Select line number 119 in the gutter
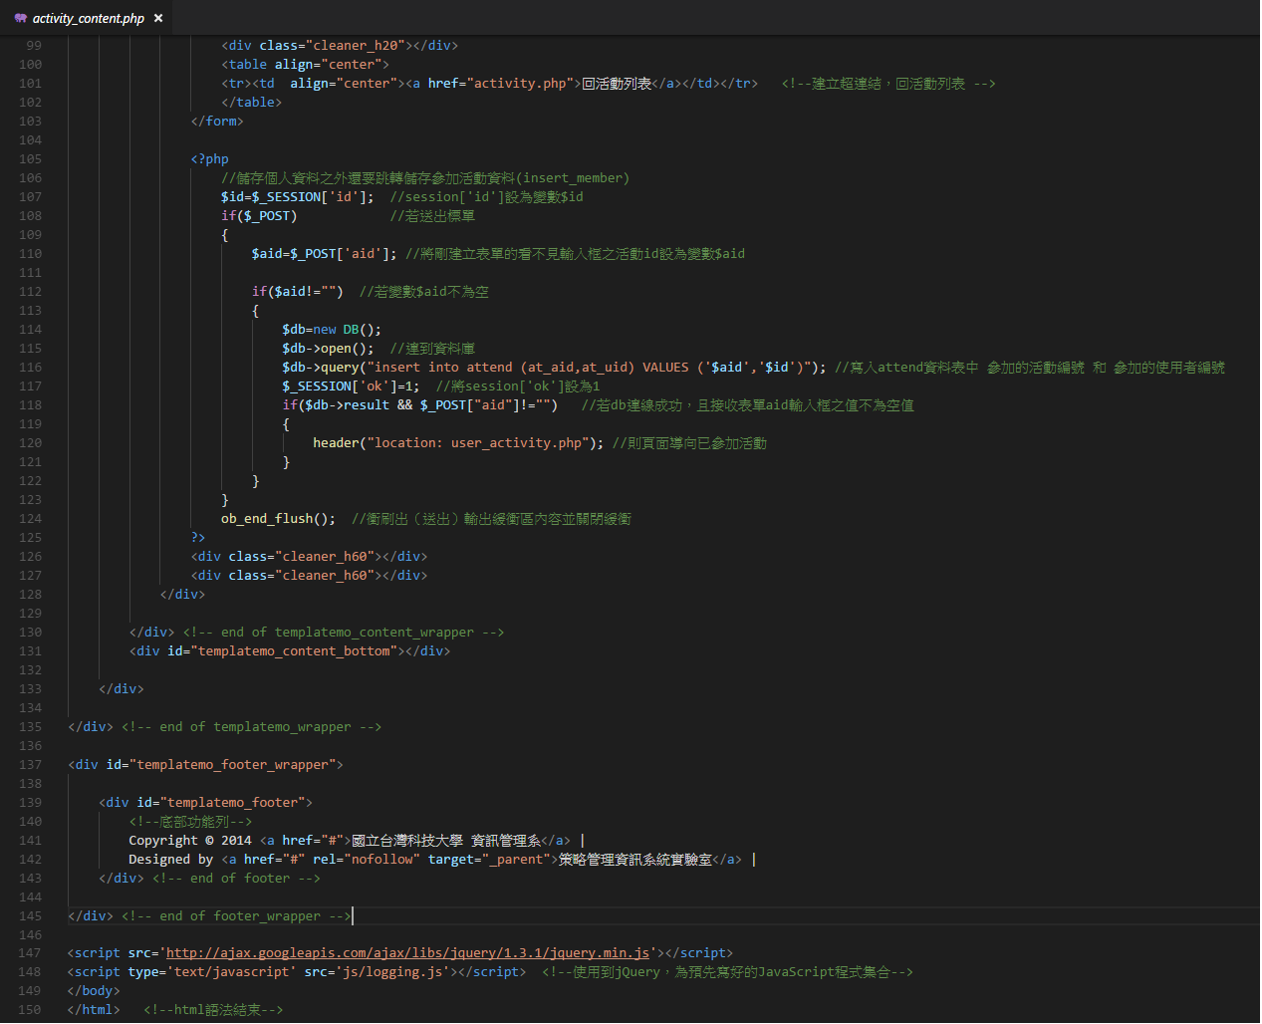Viewport: 1262px width, 1024px height. pos(31,424)
